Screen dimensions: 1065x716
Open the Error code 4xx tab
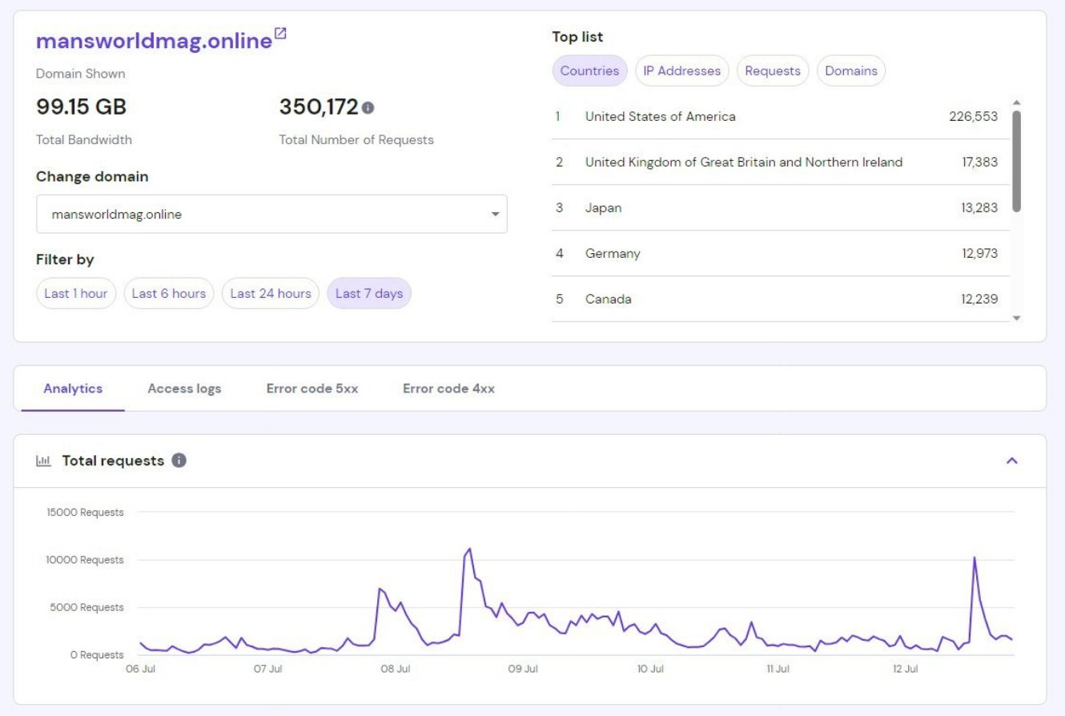click(448, 388)
